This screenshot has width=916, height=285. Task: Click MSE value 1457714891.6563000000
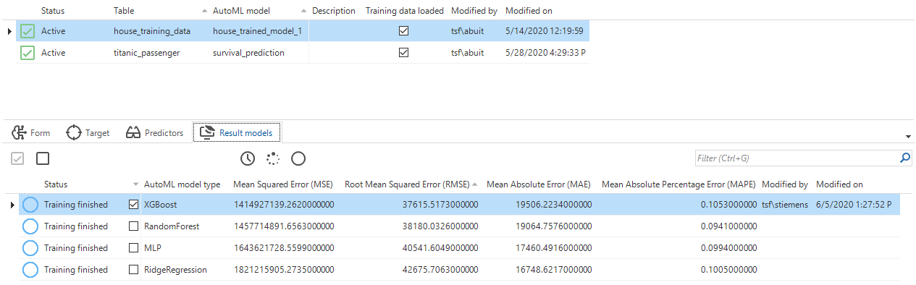pos(284,226)
